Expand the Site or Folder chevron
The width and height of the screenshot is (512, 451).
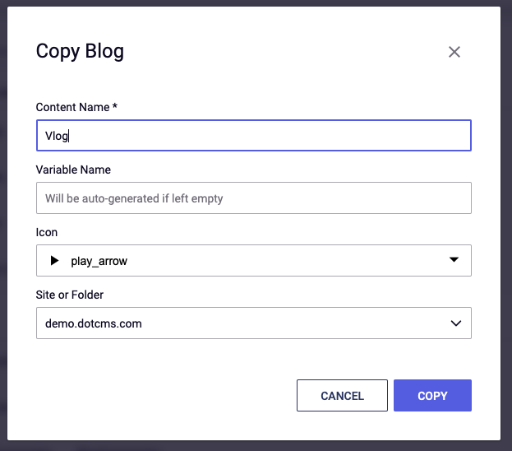[x=456, y=323]
